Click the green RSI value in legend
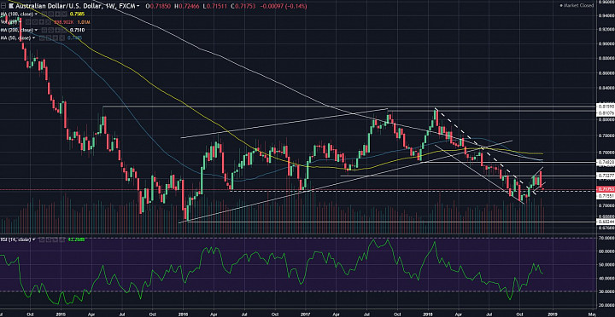 (76, 239)
